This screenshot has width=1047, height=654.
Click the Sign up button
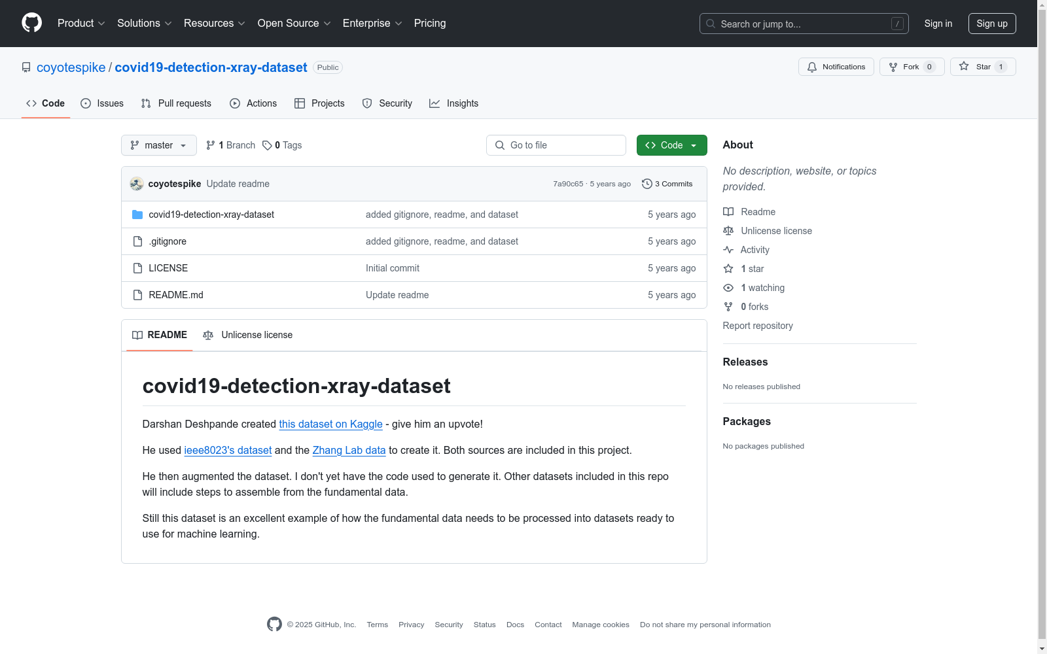click(x=992, y=24)
